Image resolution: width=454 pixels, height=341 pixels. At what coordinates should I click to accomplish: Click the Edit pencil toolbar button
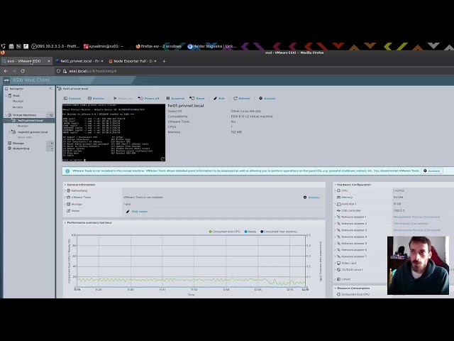pos(219,99)
